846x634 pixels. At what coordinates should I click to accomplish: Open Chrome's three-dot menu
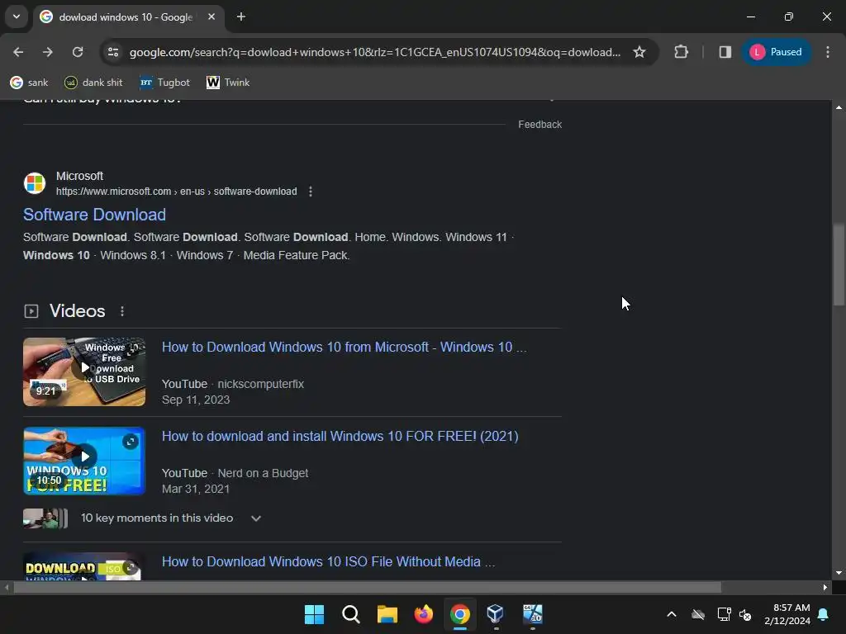(828, 52)
